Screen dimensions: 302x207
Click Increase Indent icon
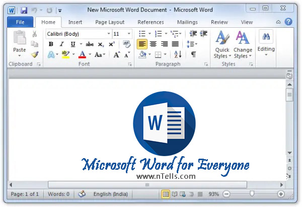coord(203,34)
